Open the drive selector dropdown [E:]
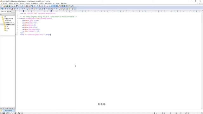The image size is (203, 114). click(8, 14)
